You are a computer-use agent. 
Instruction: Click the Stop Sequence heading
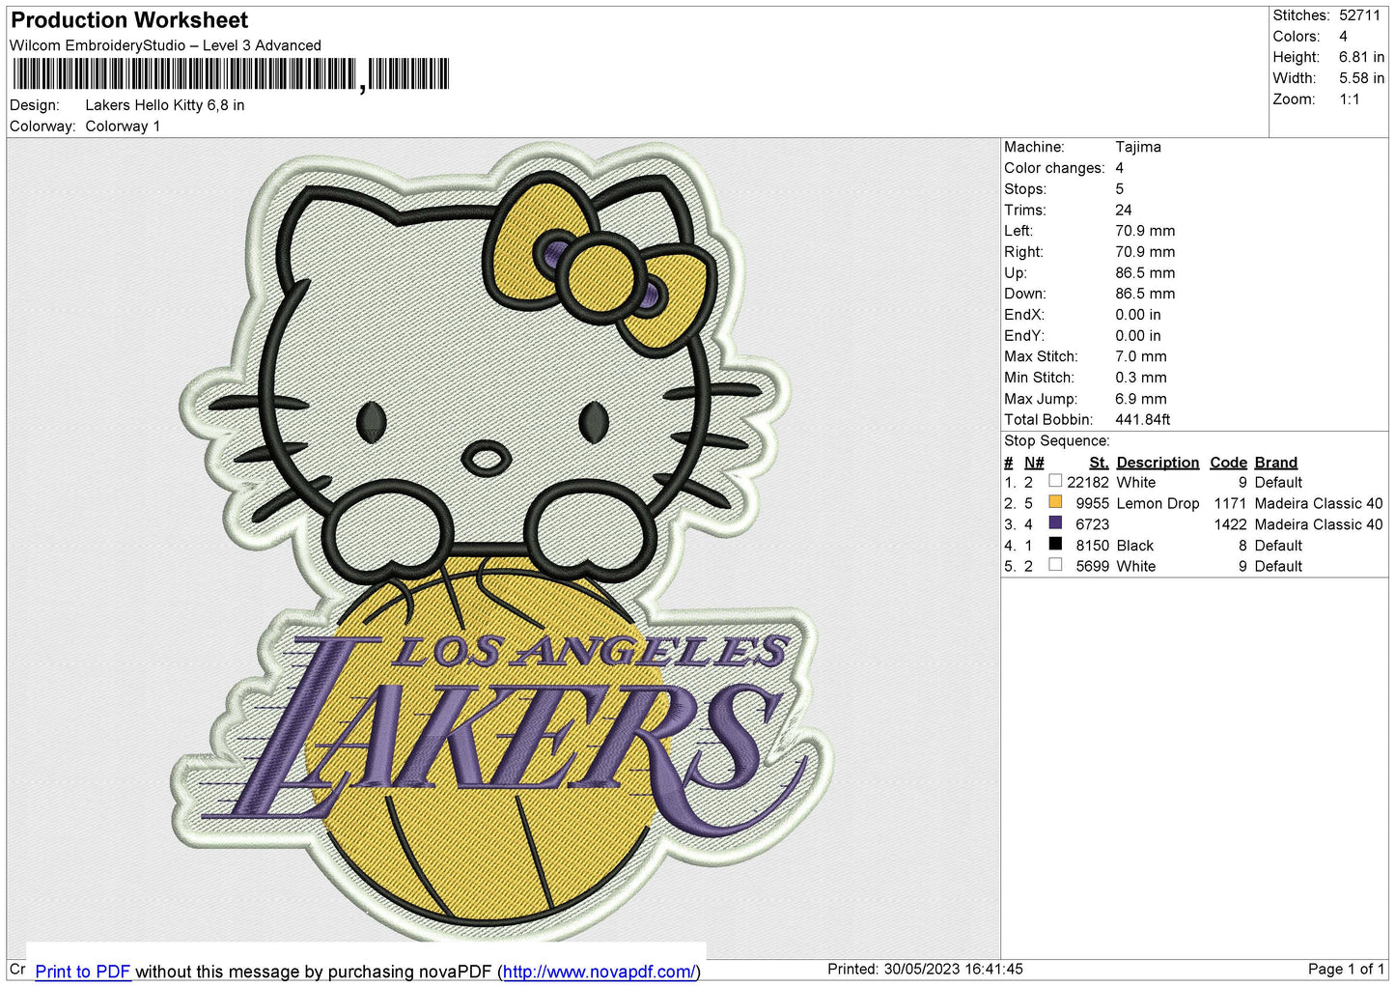[x=1057, y=441]
